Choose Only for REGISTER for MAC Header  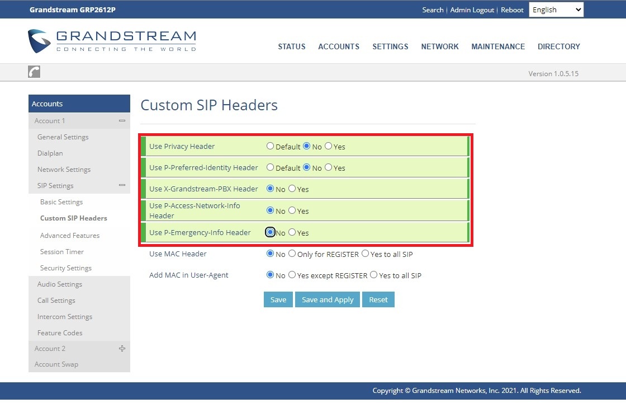pos(292,254)
